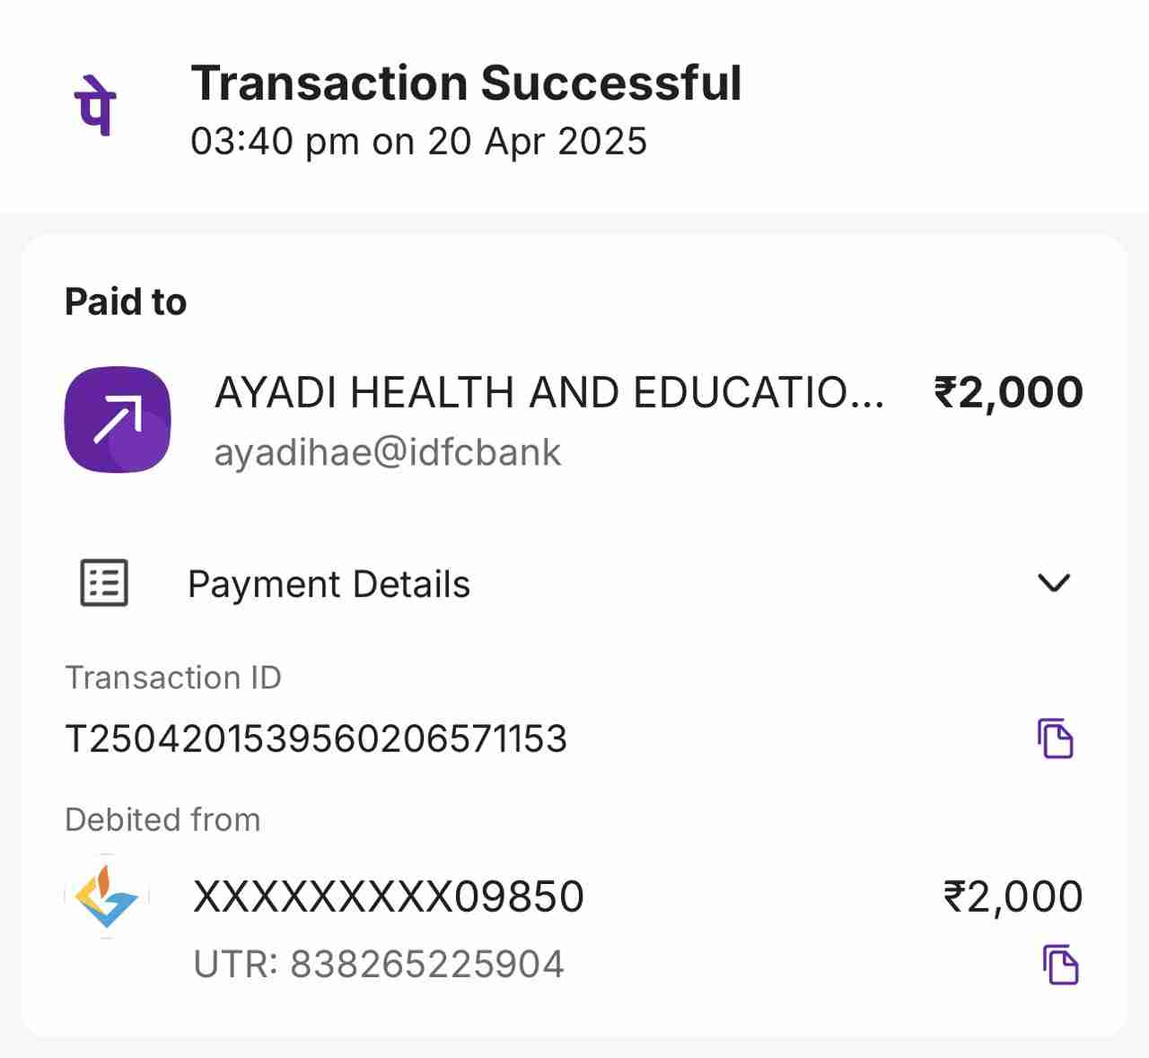Click the purple payee arrow icon
The image size is (1149, 1058).
point(118,419)
